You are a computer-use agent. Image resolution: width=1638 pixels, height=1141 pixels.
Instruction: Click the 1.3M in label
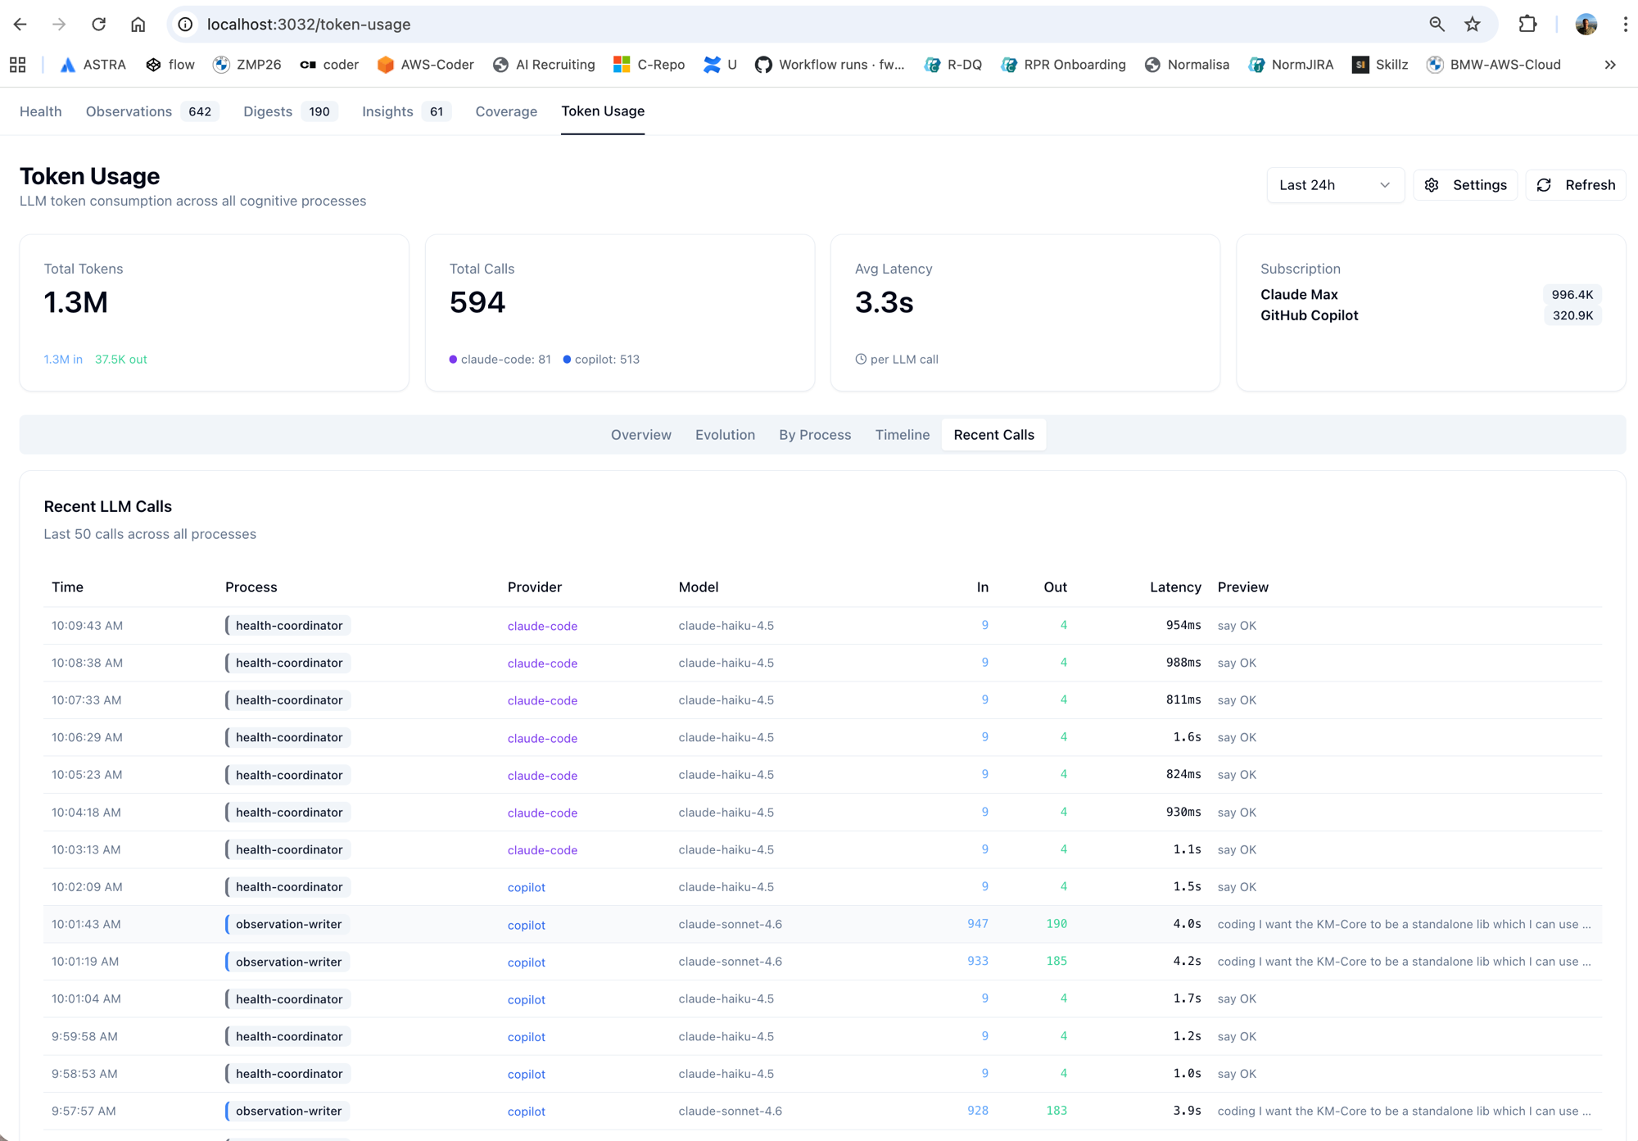[63, 360]
